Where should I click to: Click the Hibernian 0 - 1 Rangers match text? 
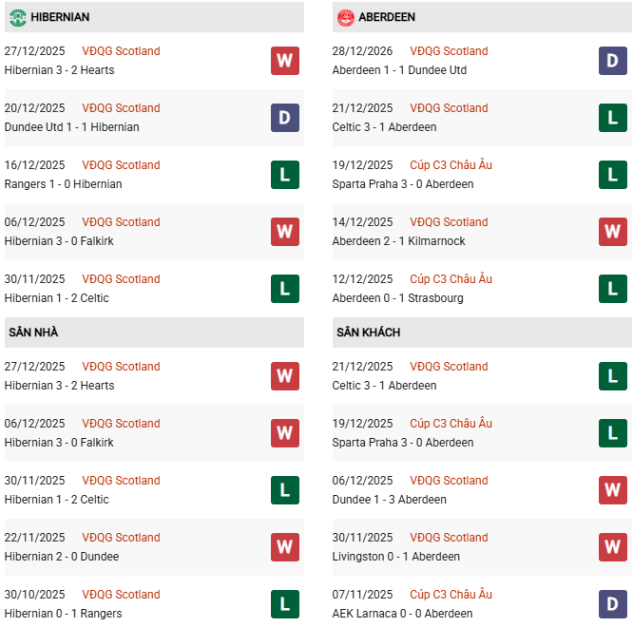click(63, 614)
